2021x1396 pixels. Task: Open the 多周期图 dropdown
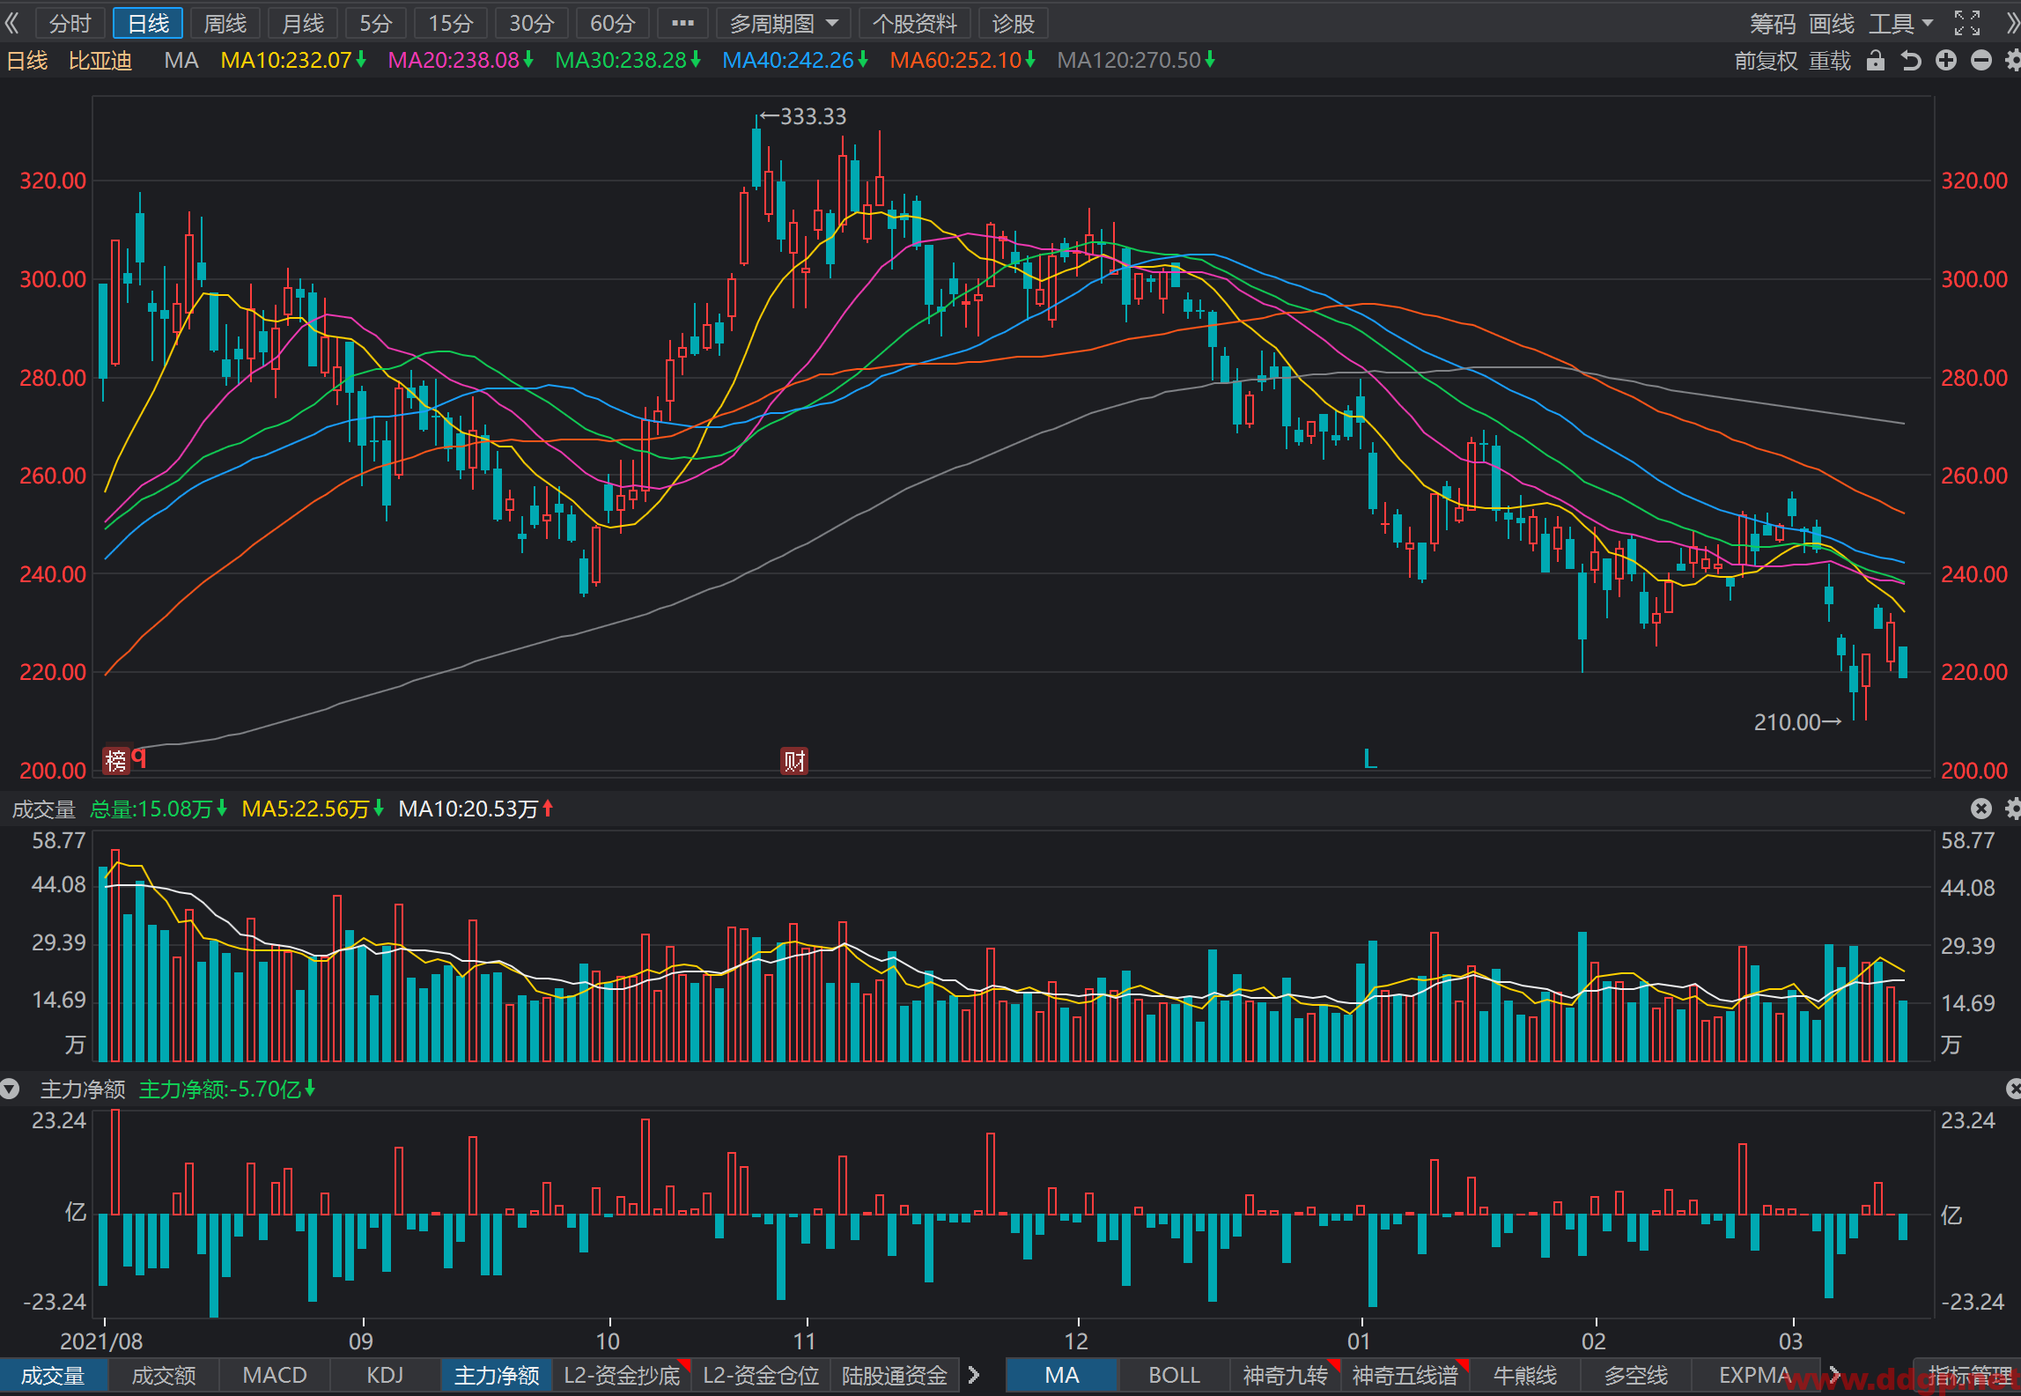[x=784, y=23]
